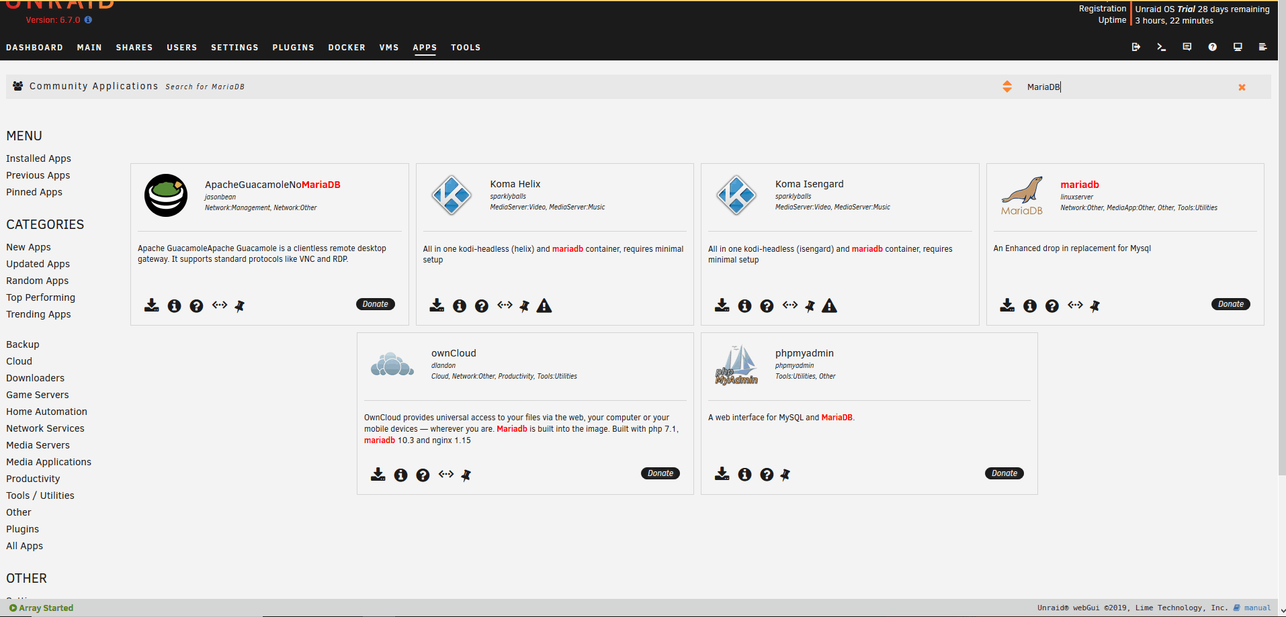Open the Network Services category

45,428
